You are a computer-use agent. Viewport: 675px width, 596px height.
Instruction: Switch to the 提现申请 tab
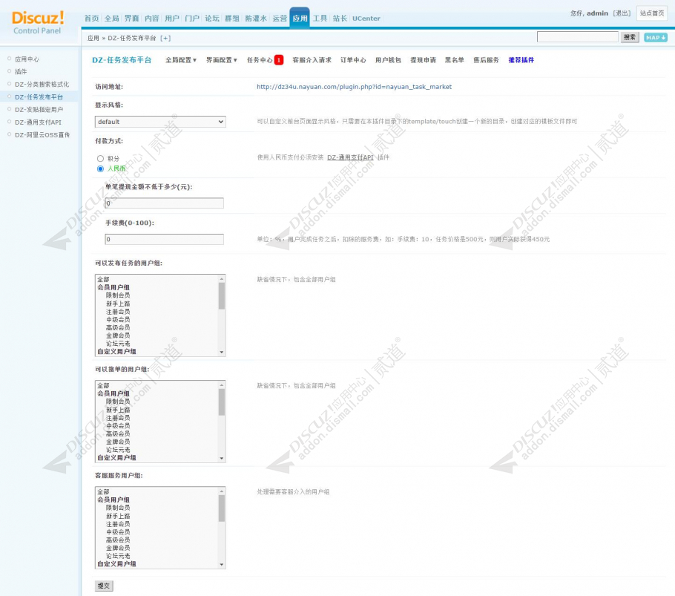tap(423, 60)
